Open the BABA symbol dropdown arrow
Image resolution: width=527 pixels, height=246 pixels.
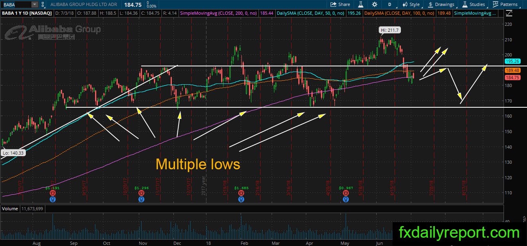[x=34, y=4]
